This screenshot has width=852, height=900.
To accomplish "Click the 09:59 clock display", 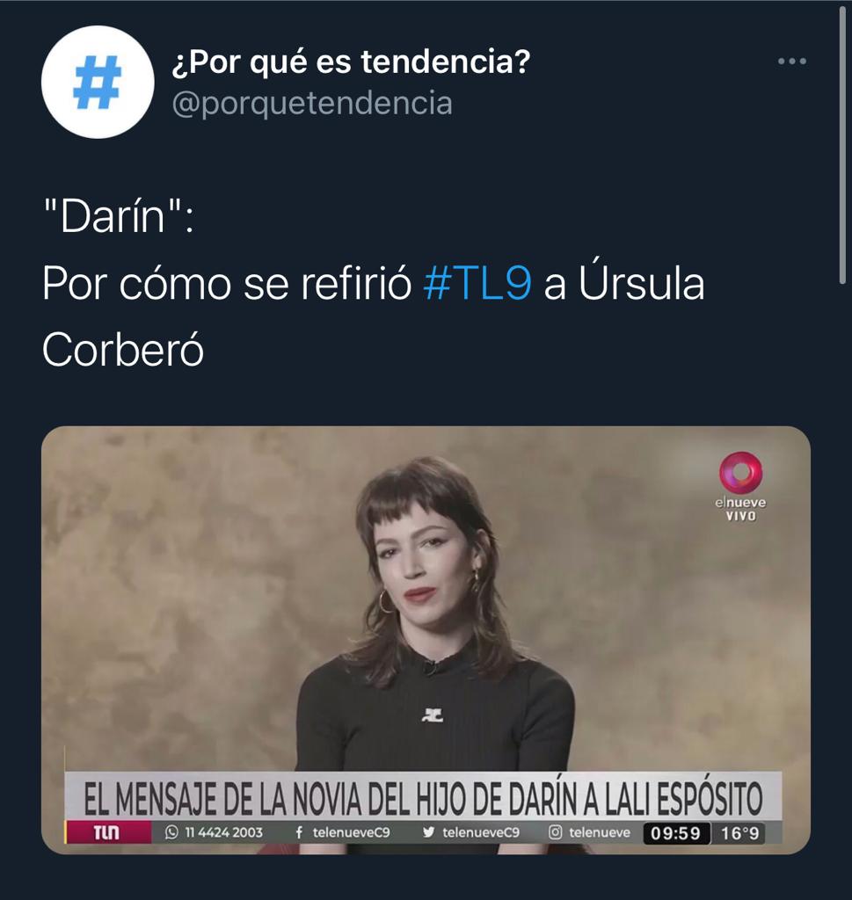I will pos(676,833).
